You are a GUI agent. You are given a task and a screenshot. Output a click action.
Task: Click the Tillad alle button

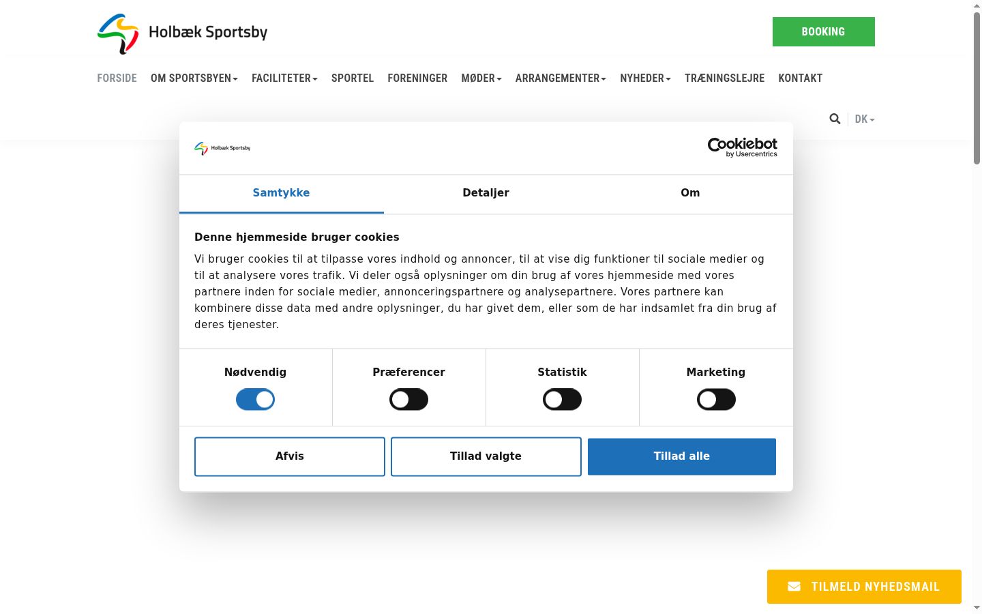682,456
